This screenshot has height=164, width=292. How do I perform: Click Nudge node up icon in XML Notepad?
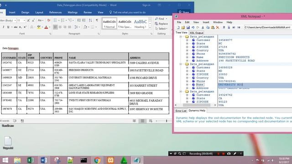click(x=224, y=27)
